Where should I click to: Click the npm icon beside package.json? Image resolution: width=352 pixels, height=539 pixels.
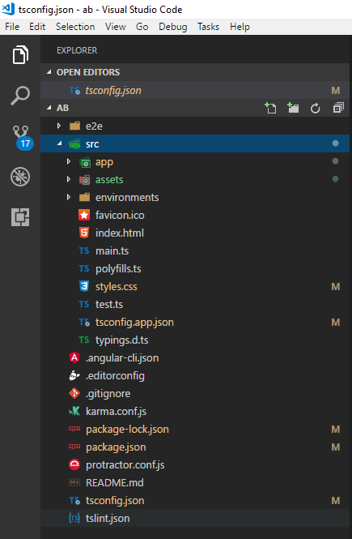coord(74,447)
